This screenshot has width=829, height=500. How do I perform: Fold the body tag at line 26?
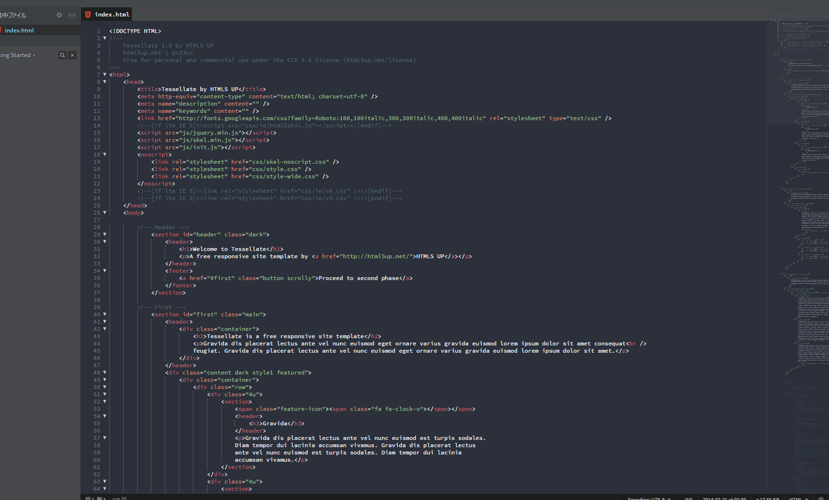pos(105,213)
